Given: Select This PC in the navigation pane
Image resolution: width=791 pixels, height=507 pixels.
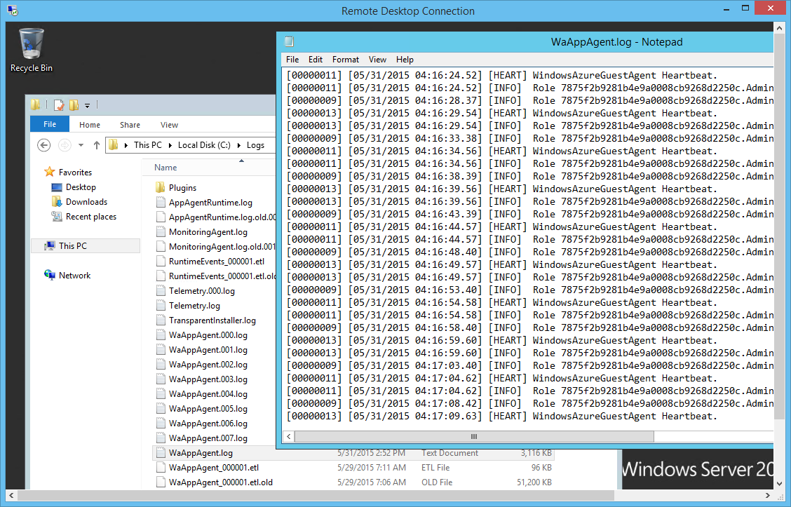Looking at the screenshot, I should [x=72, y=246].
